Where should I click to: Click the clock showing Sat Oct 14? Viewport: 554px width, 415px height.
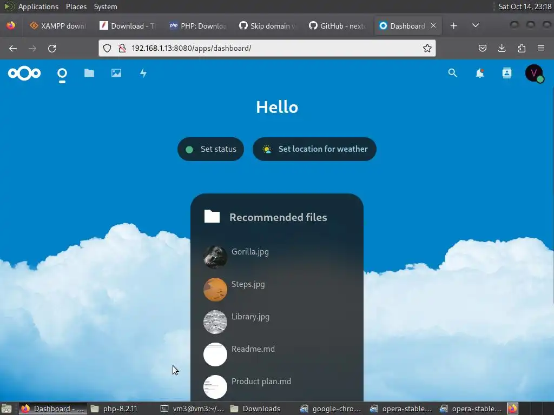click(525, 6)
